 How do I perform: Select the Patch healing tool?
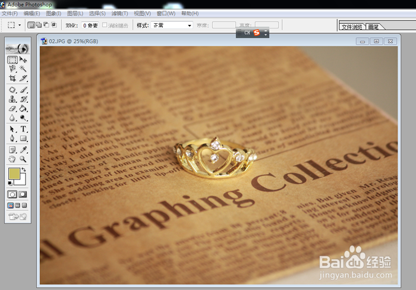[12, 90]
